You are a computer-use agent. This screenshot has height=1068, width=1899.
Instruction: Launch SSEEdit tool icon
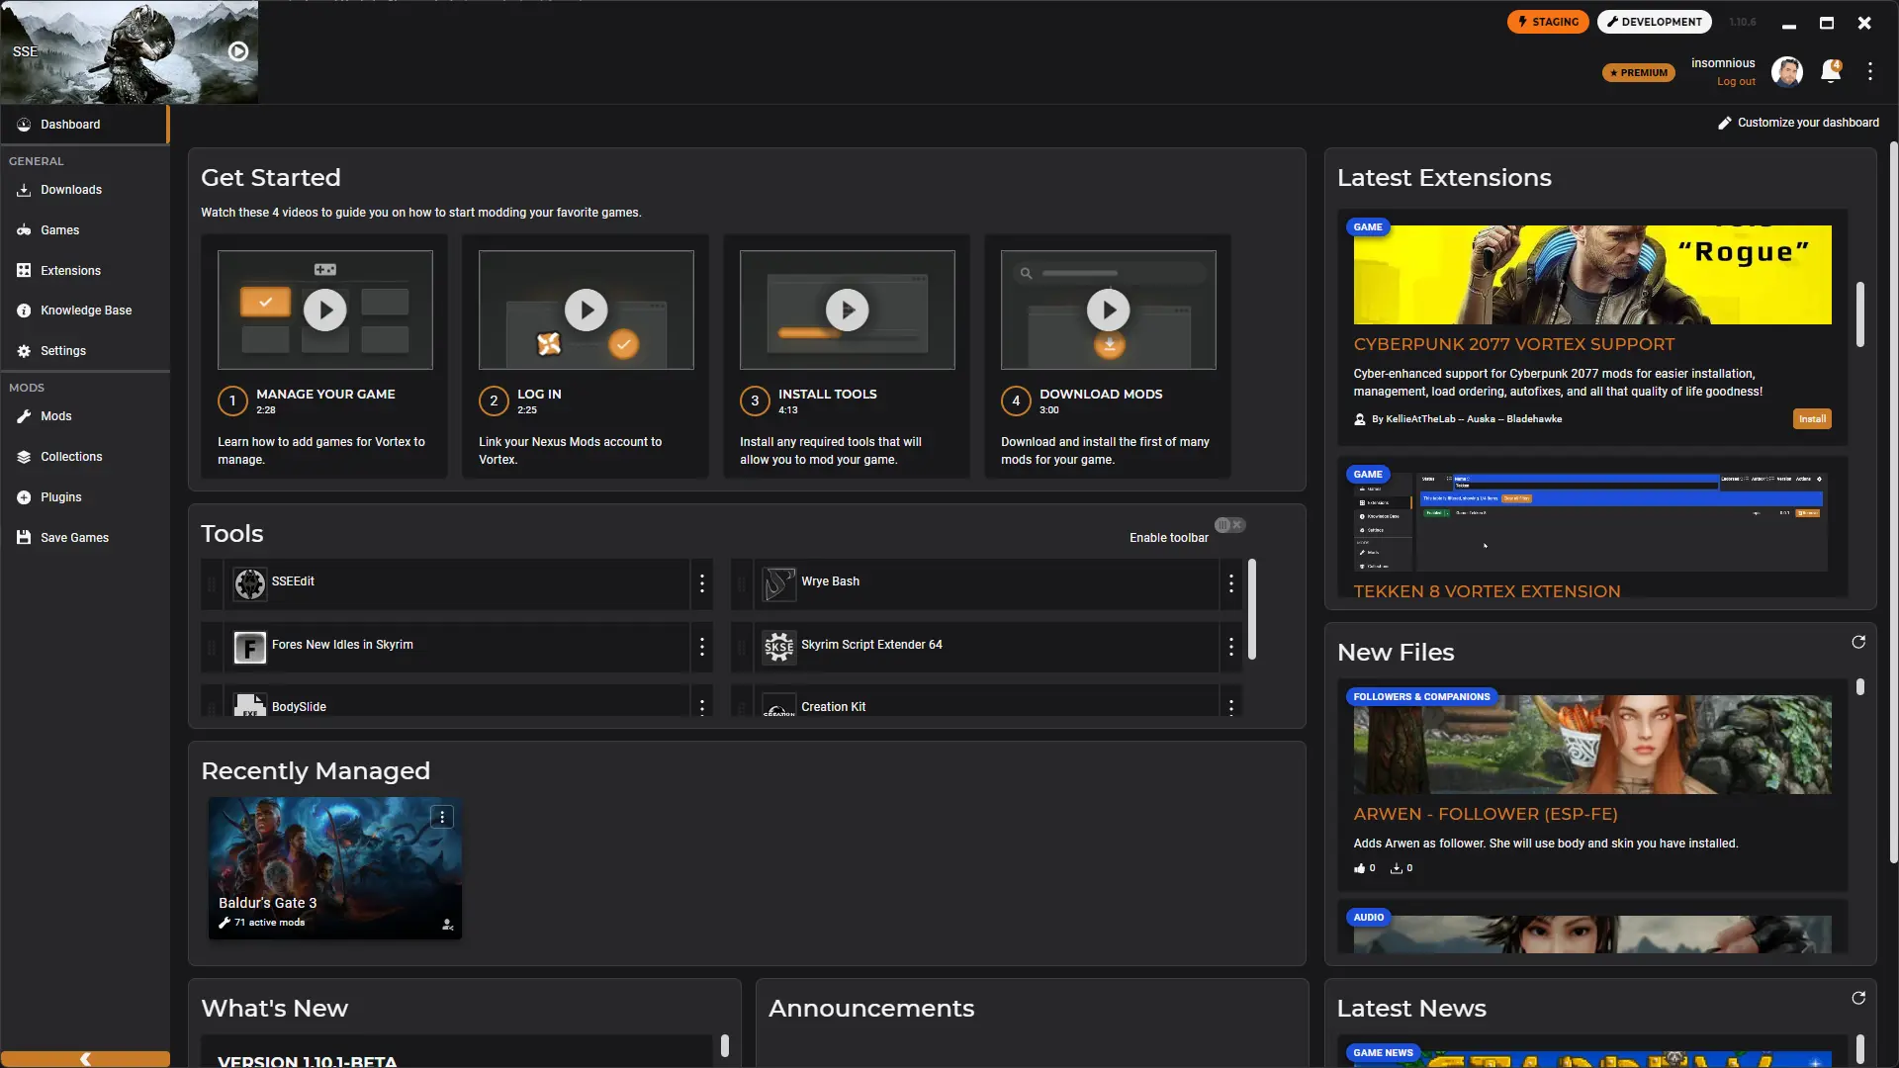[x=249, y=583]
